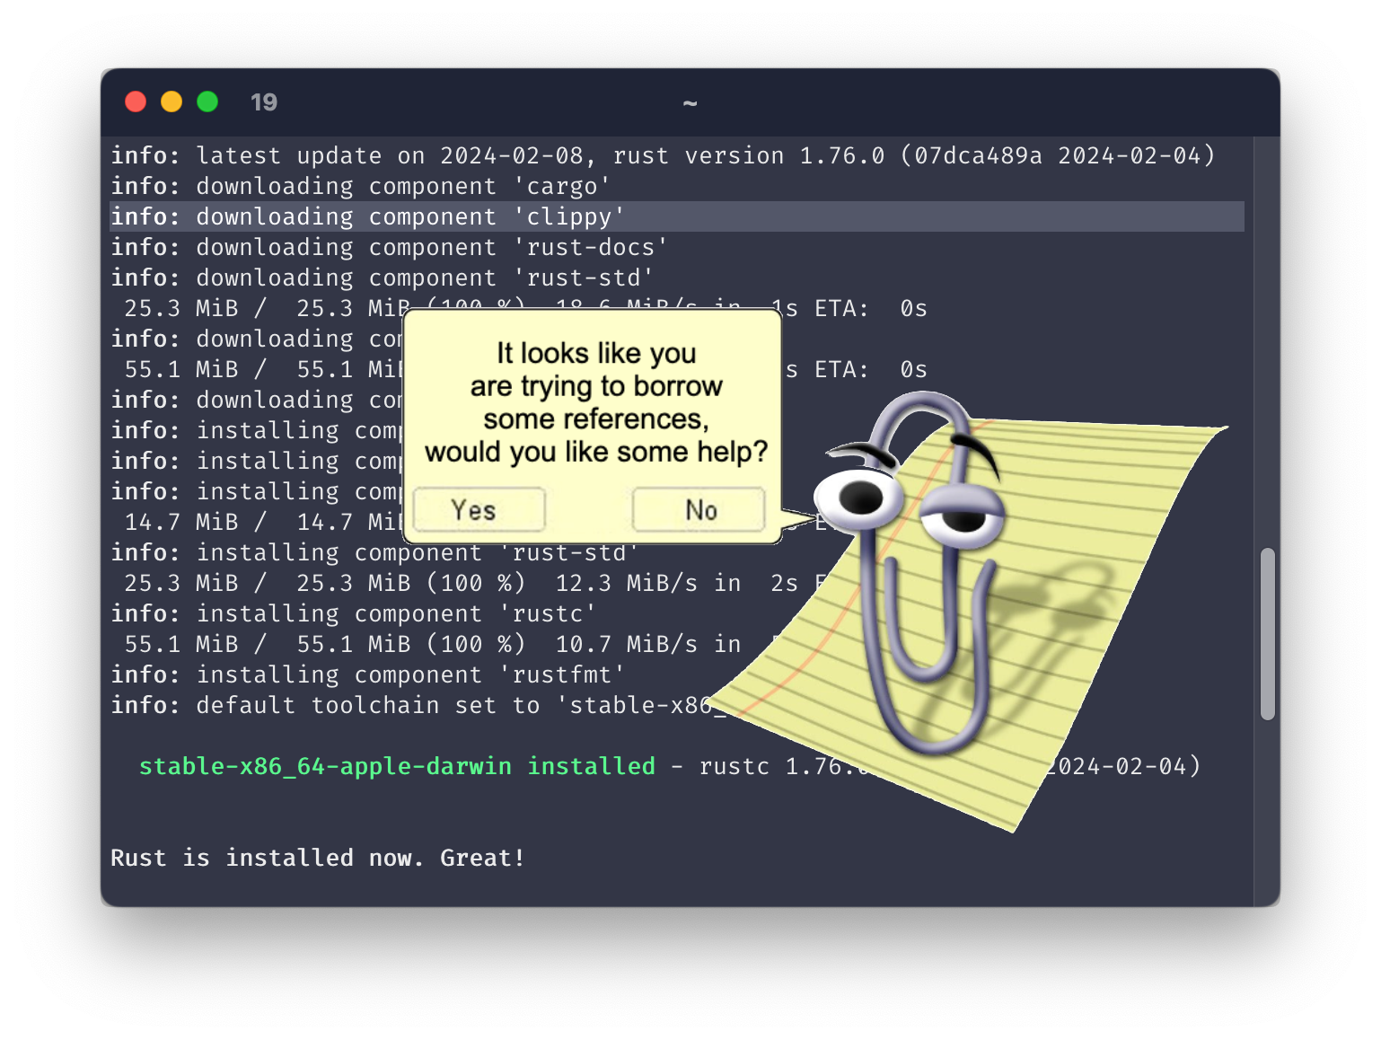Click No in the Clippy dialog
Image resolution: width=1381 pixels, height=1040 pixels.
699,510
